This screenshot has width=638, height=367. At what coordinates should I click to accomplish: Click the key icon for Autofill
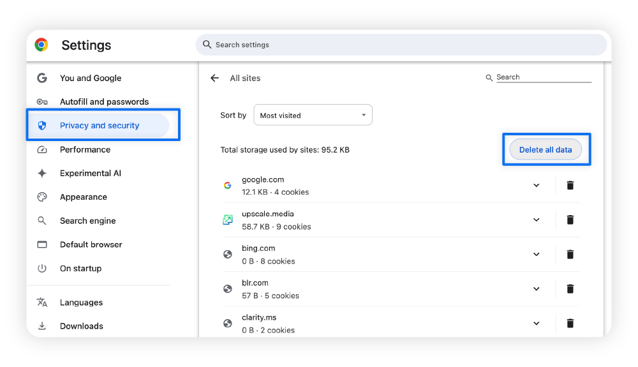(42, 101)
